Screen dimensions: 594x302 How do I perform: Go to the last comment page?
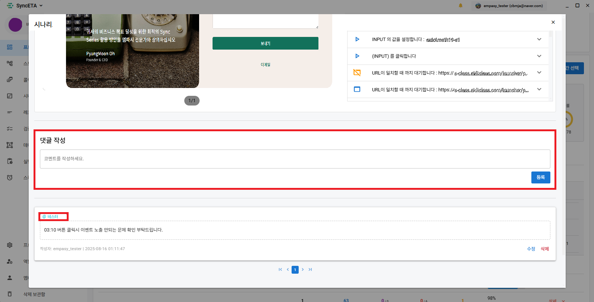310,270
